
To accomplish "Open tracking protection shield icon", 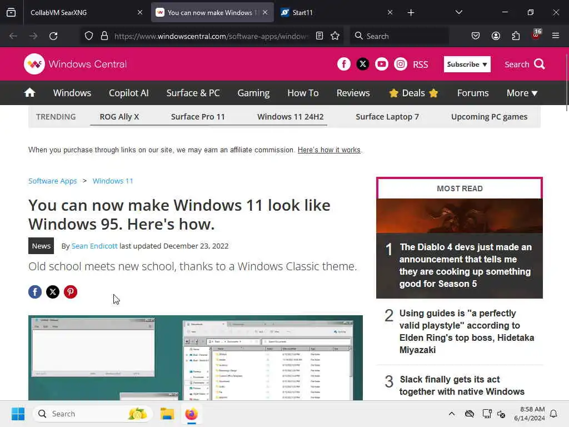I will (89, 36).
